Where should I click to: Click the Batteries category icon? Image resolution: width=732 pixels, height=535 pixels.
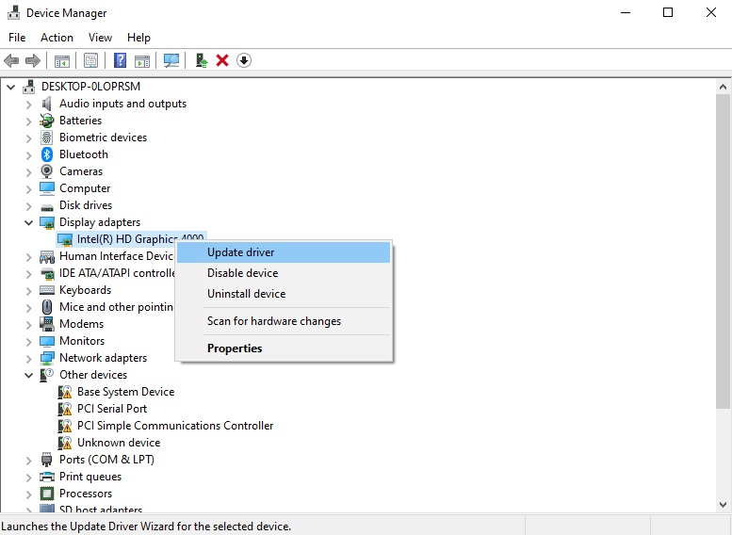(x=47, y=121)
